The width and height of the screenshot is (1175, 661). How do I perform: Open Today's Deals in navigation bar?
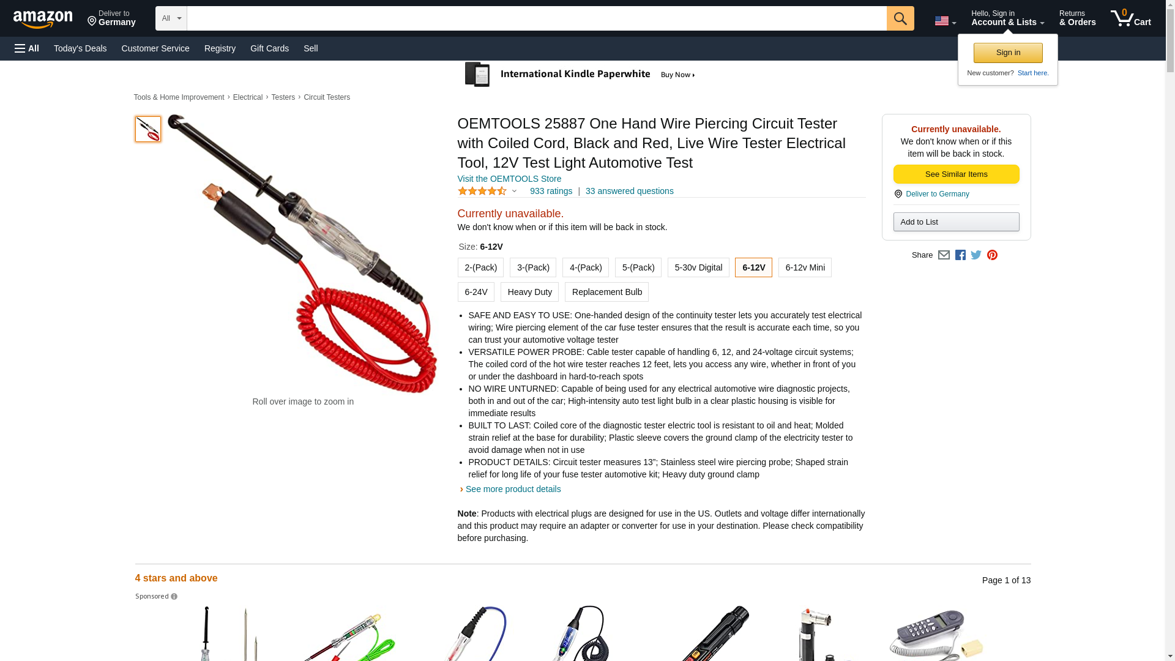80,48
